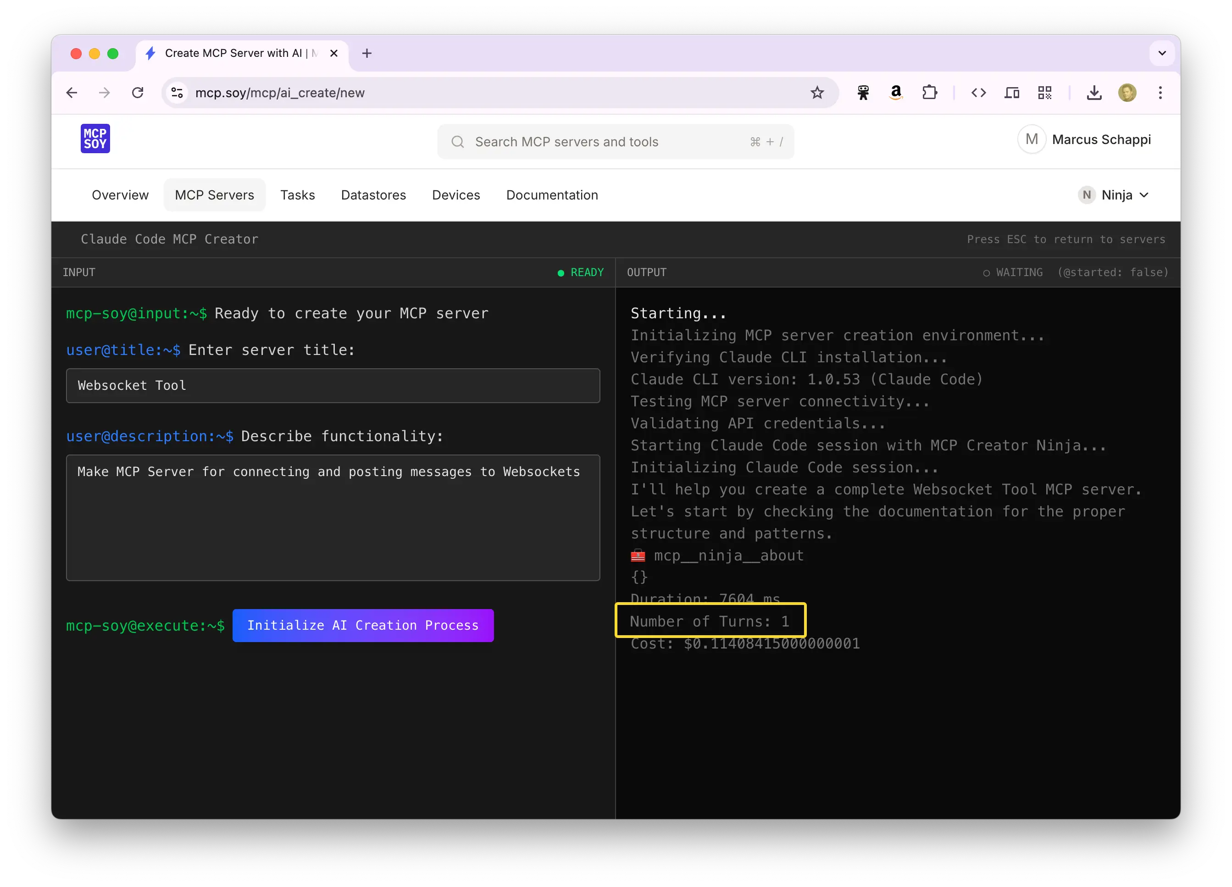Open the tab search chevron dropdown
Screen dimensions: 1232x887
[x=1162, y=53]
